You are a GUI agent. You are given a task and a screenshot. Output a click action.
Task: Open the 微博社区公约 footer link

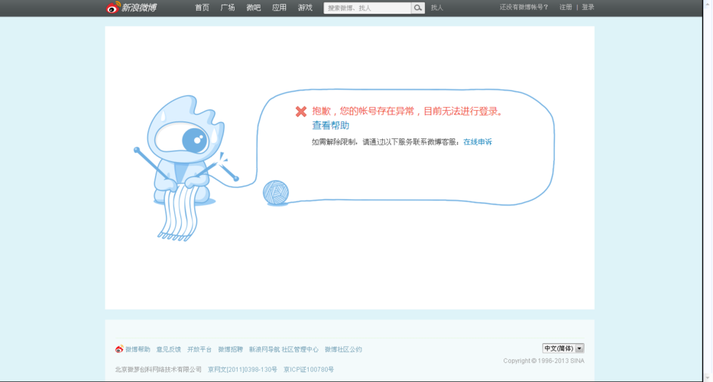coord(343,349)
